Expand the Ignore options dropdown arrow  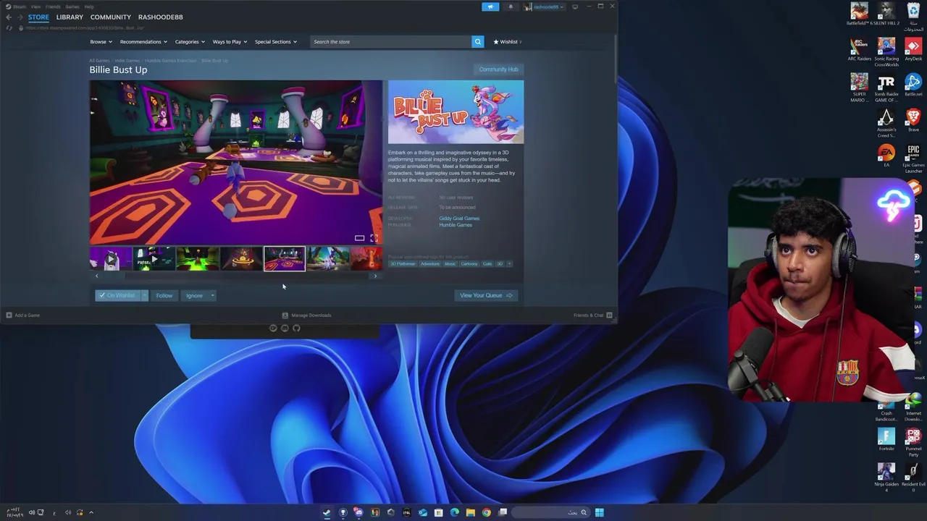pos(212,295)
